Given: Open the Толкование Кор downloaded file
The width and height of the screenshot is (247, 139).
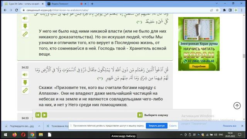Looking at the screenshot, I should pyautogui.click(x=58, y=126).
